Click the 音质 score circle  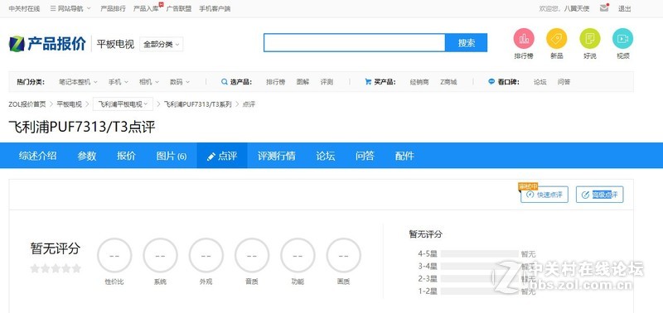point(252,255)
